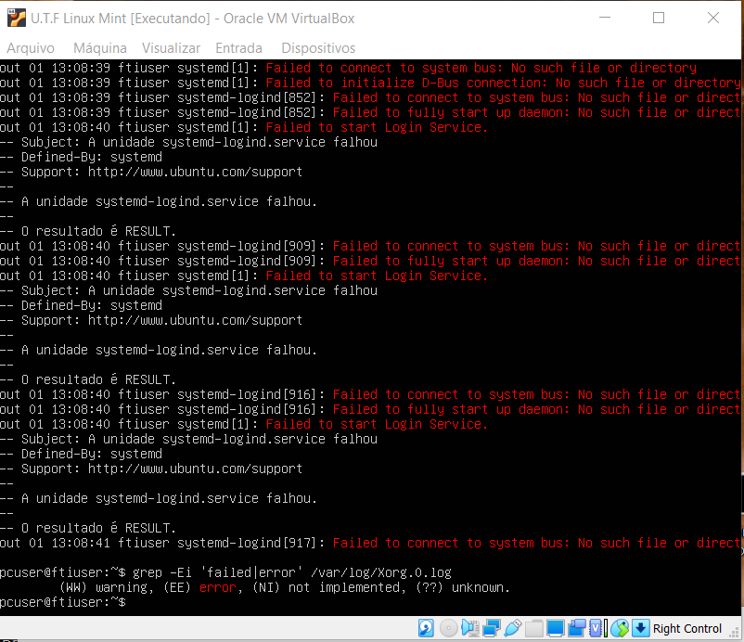The height and width of the screenshot is (642, 744).
Task: Maximize the VirtualBox window
Action: click(x=659, y=18)
